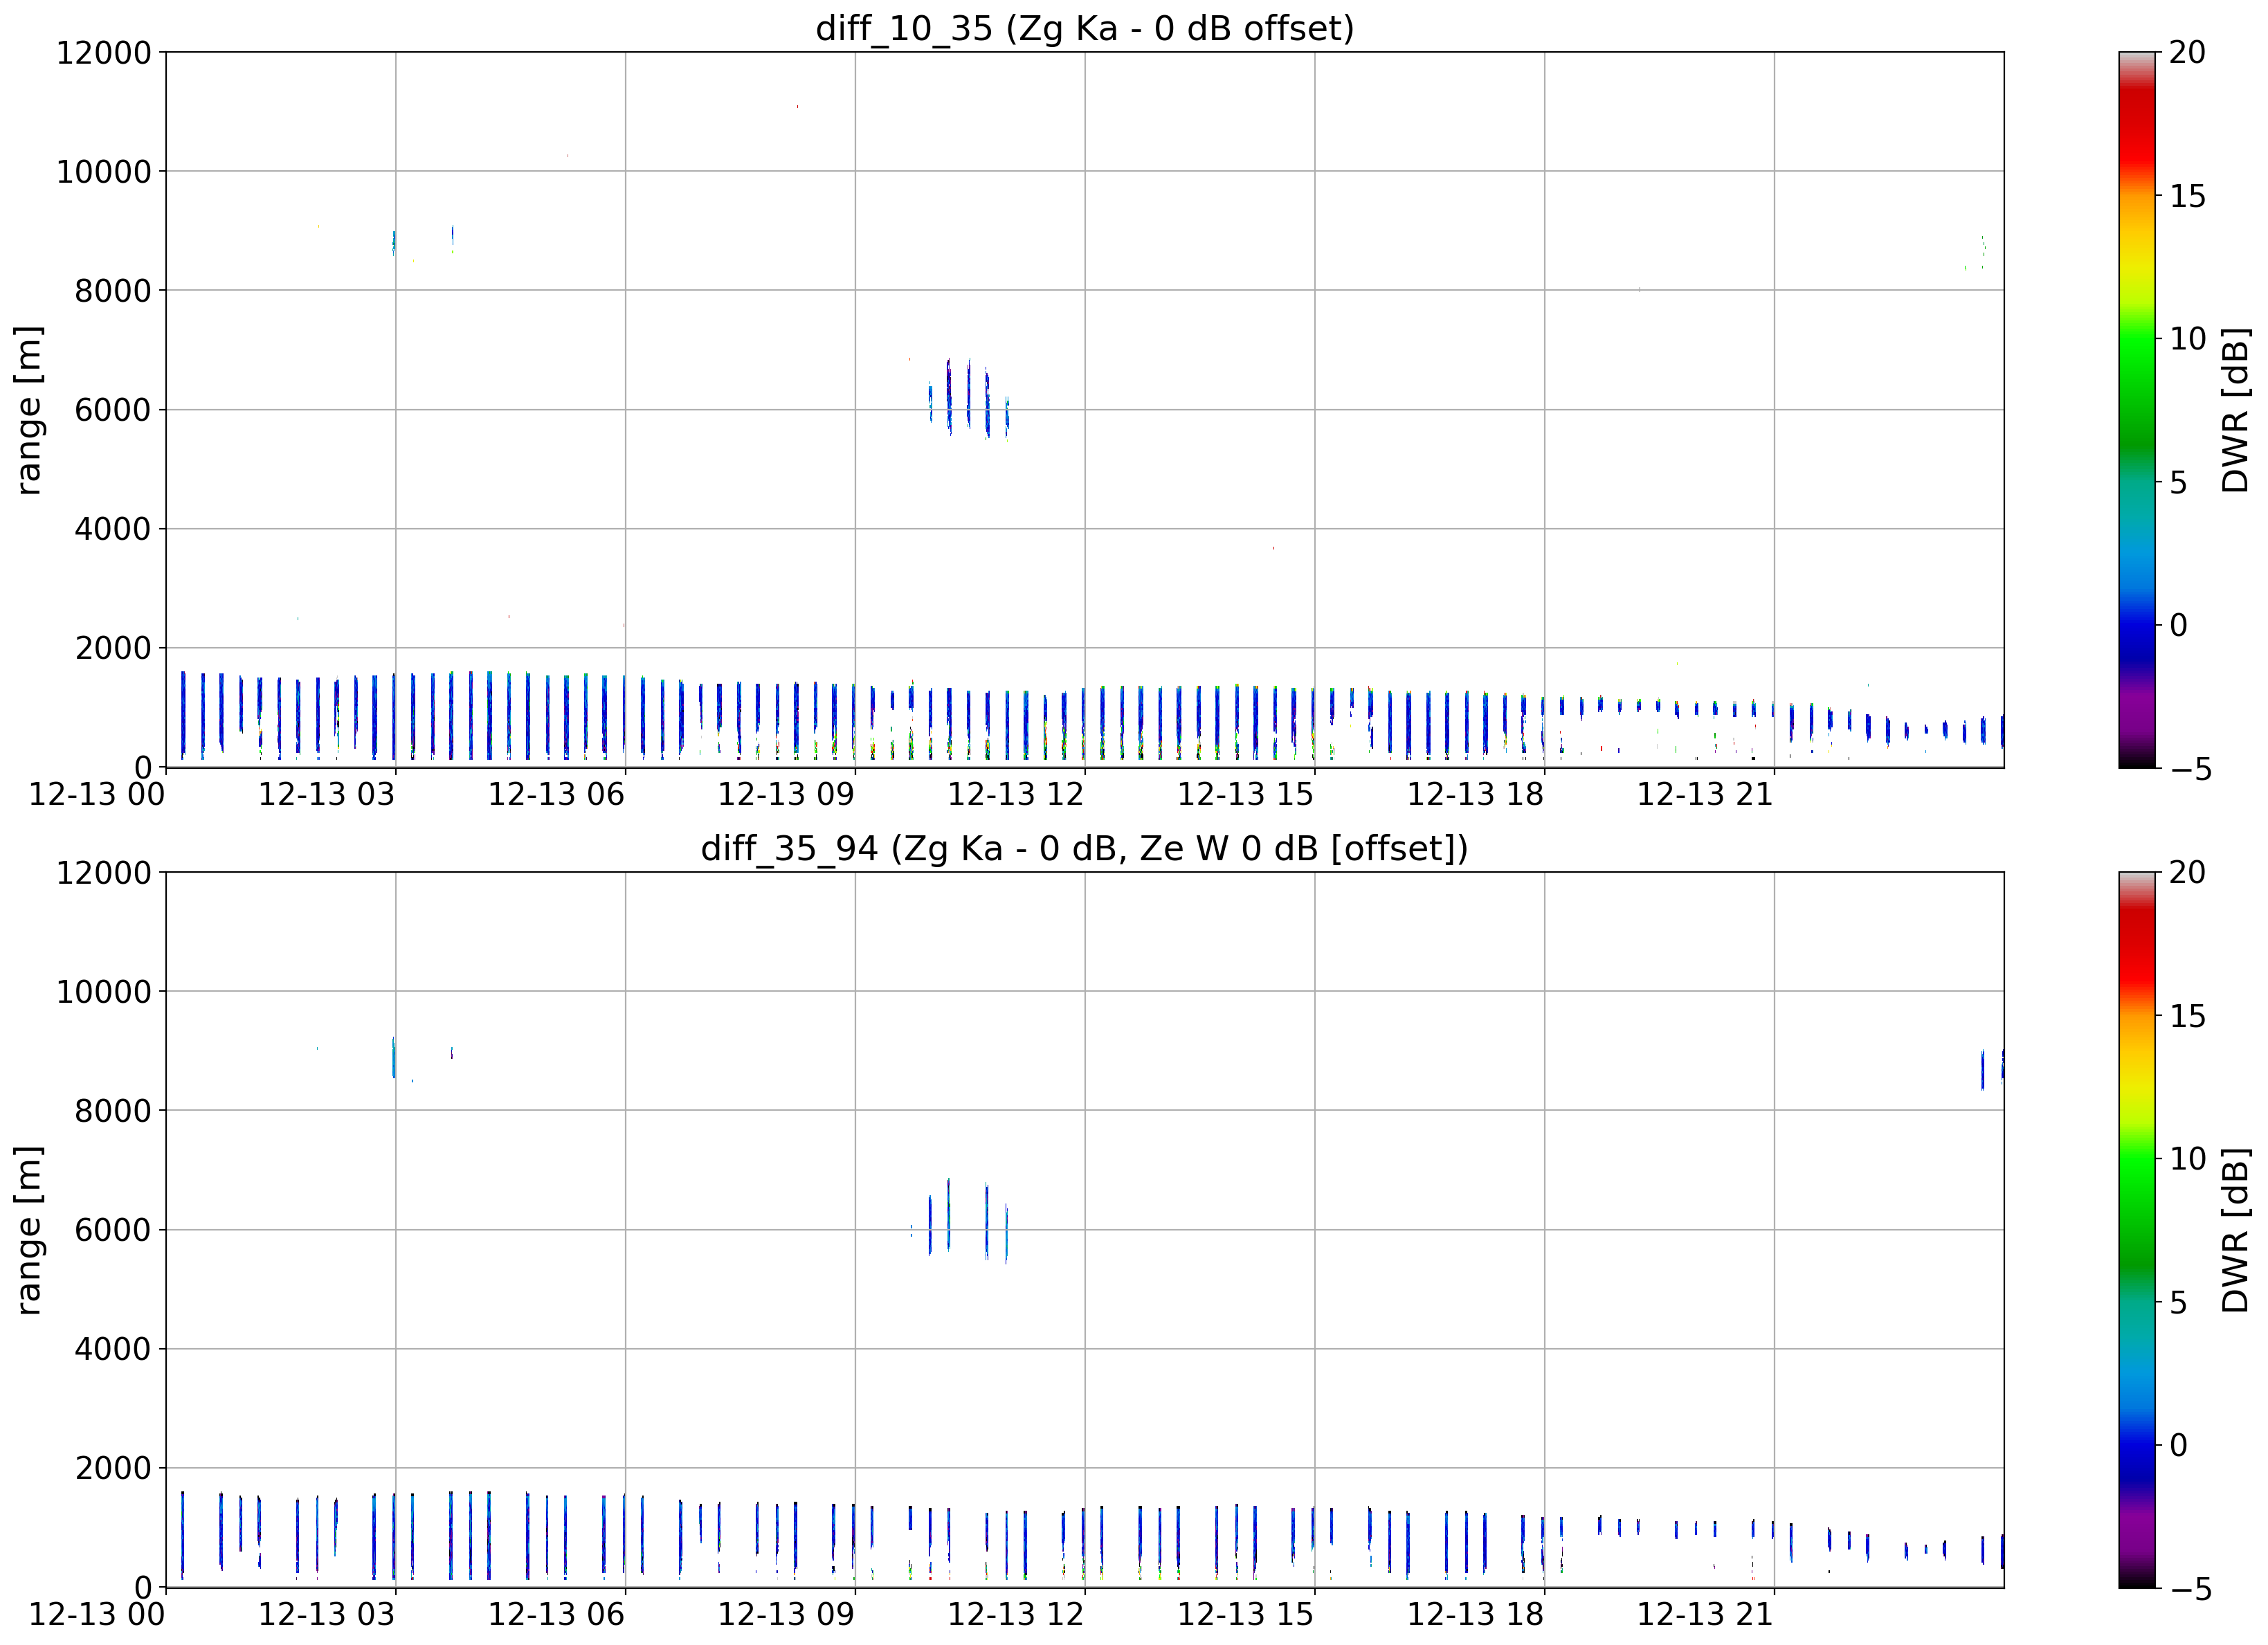The image size is (2268, 1645).
Task: Click '12-13 00' x-tick under diff_10_35 plot
Action: click(x=97, y=795)
